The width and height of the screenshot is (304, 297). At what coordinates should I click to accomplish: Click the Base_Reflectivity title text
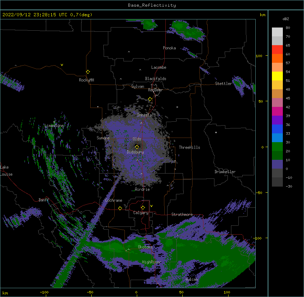[x=152, y=5]
